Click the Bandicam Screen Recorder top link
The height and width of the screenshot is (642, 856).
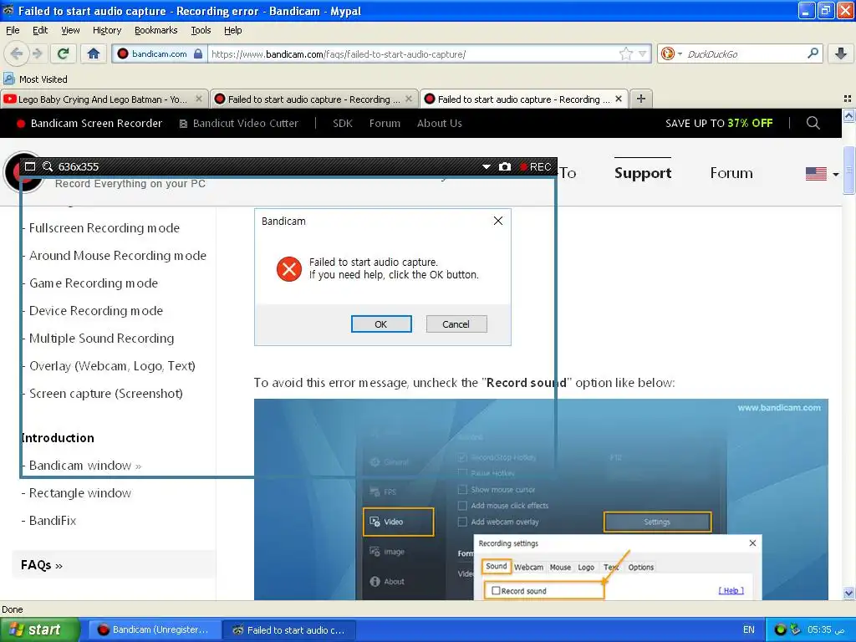[89, 124]
